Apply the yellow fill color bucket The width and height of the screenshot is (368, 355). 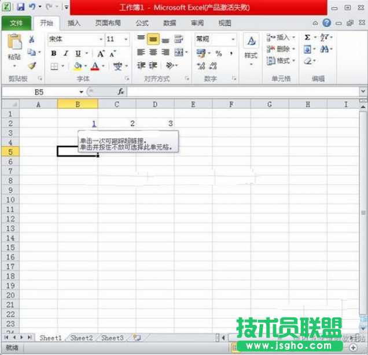pos(78,66)
